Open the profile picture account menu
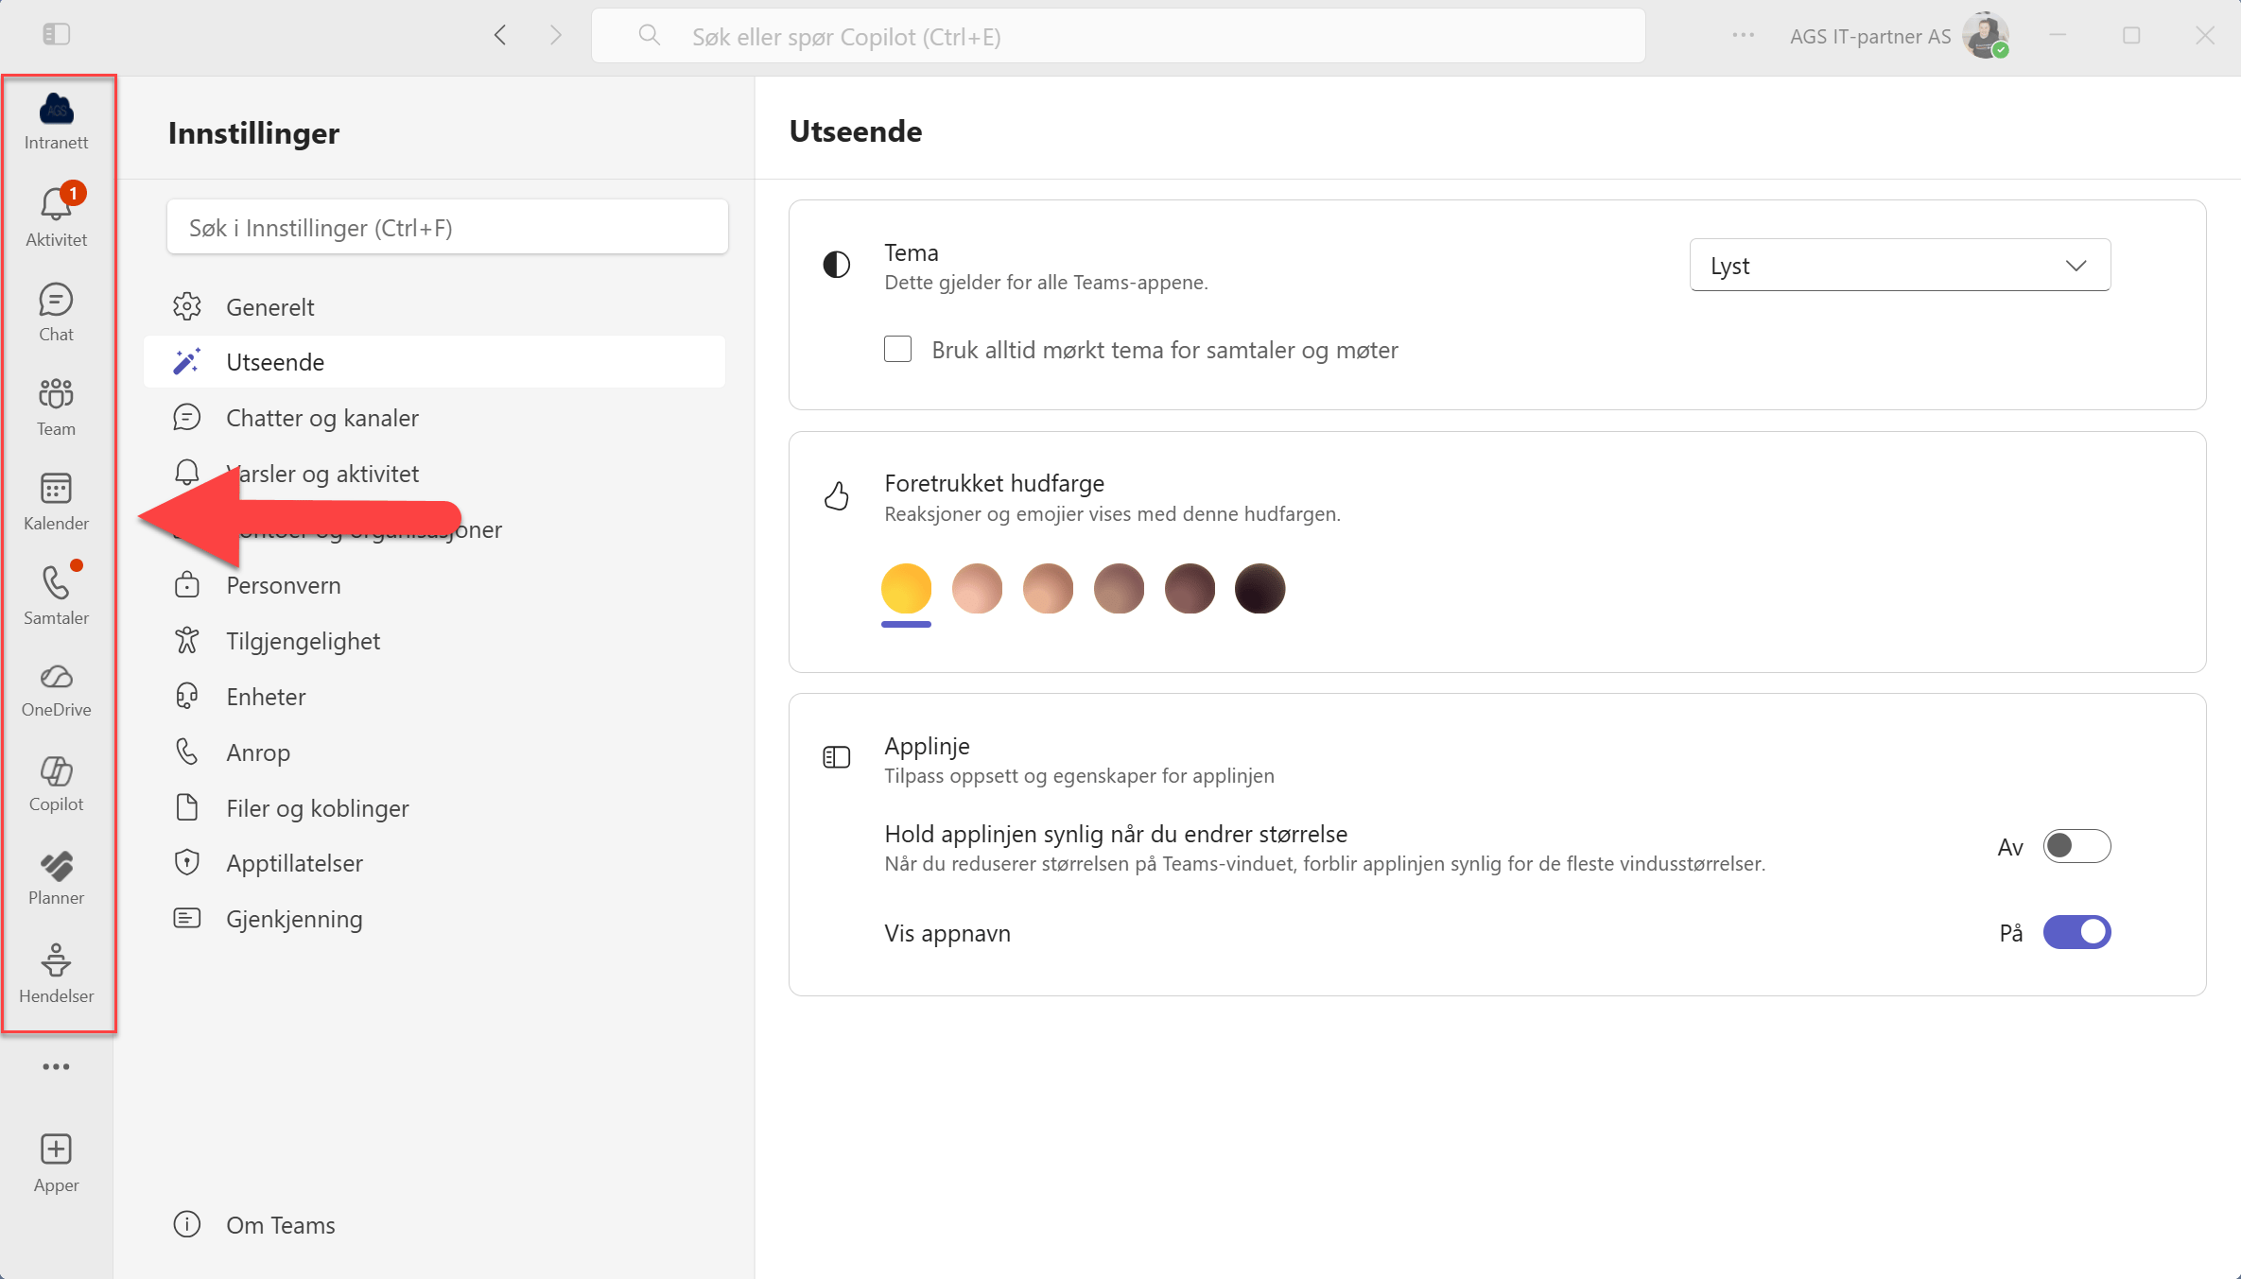 tap(1985, 36)
